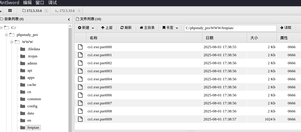
Task: Sort the file list by 名称 column
Action: point(144,38)
